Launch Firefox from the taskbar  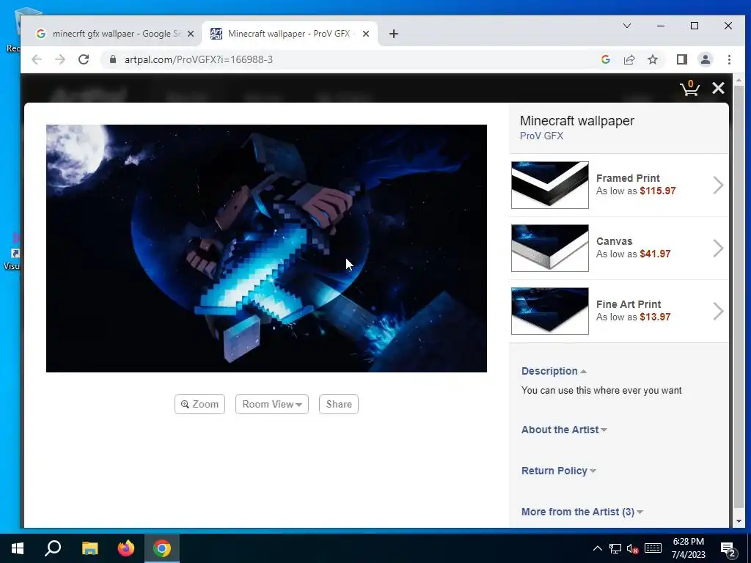pyautogui.click(x=126, y=548)
